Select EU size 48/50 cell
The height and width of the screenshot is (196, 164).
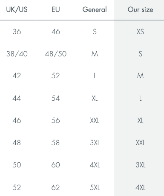[x=56, y=54]
